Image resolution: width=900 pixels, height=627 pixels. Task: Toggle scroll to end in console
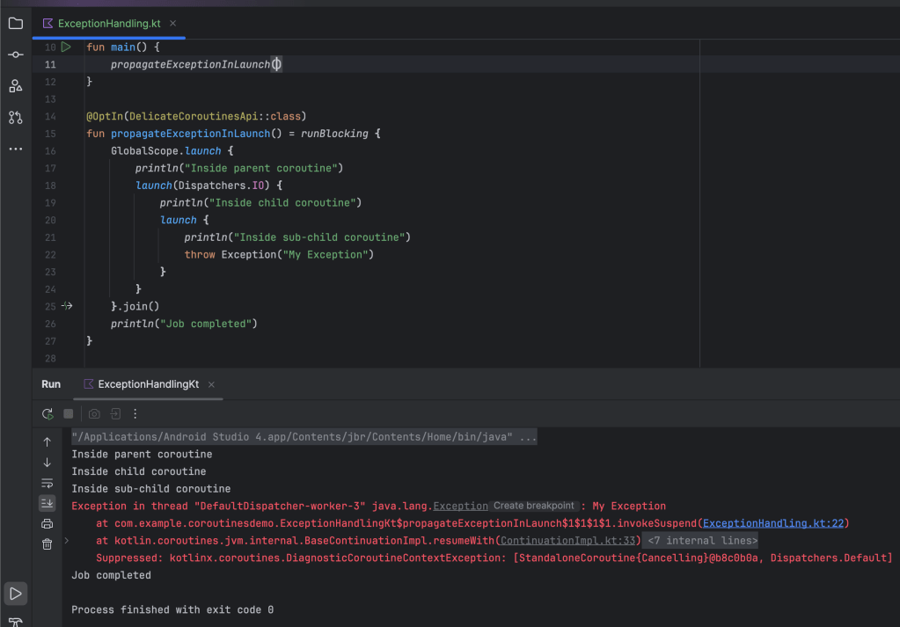[x=48, y=503]
